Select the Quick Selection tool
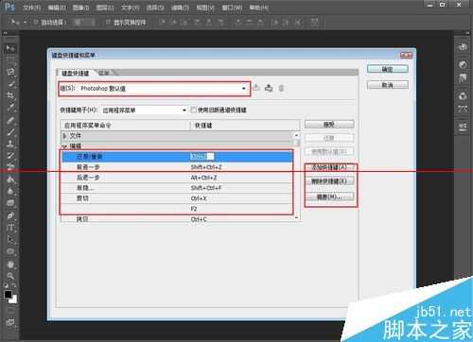The width and height of the screenshot is (473, 342). 10,84
